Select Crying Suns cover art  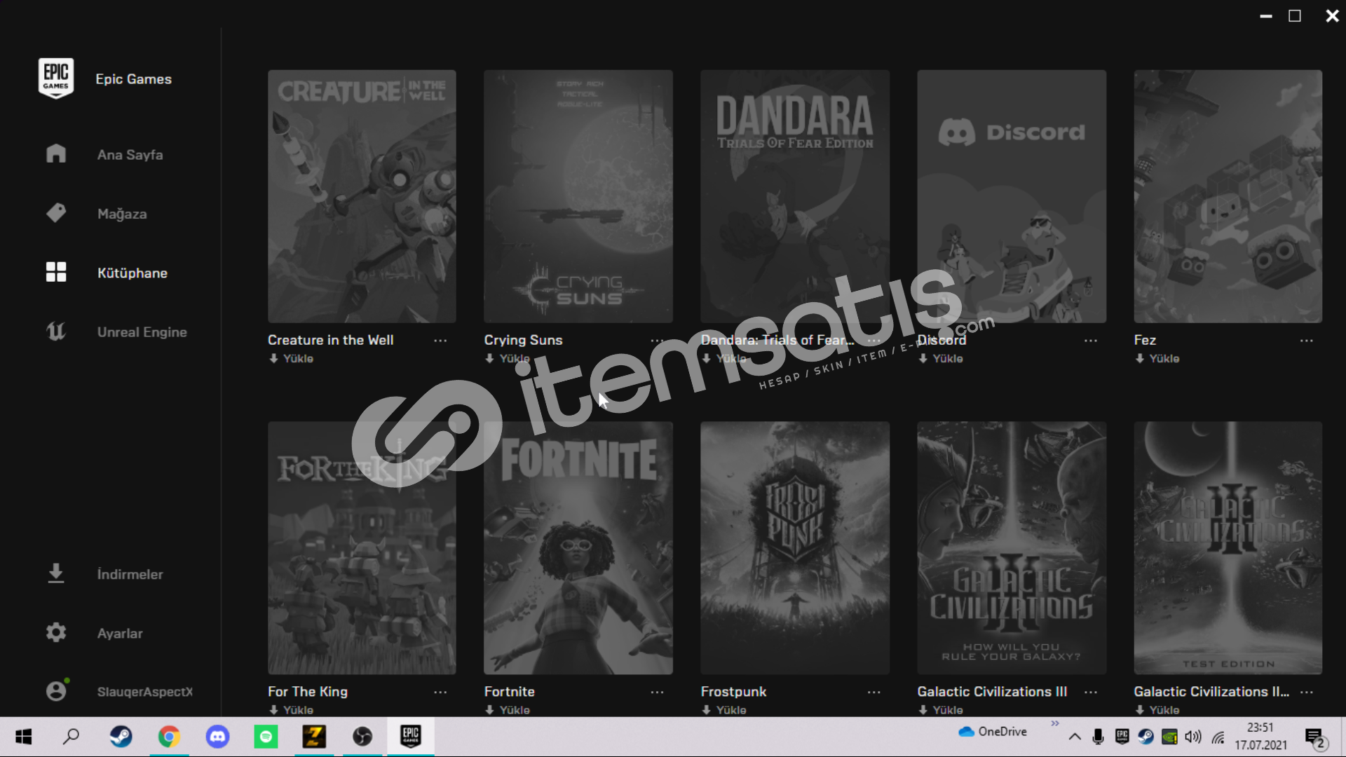coord(578,196)
